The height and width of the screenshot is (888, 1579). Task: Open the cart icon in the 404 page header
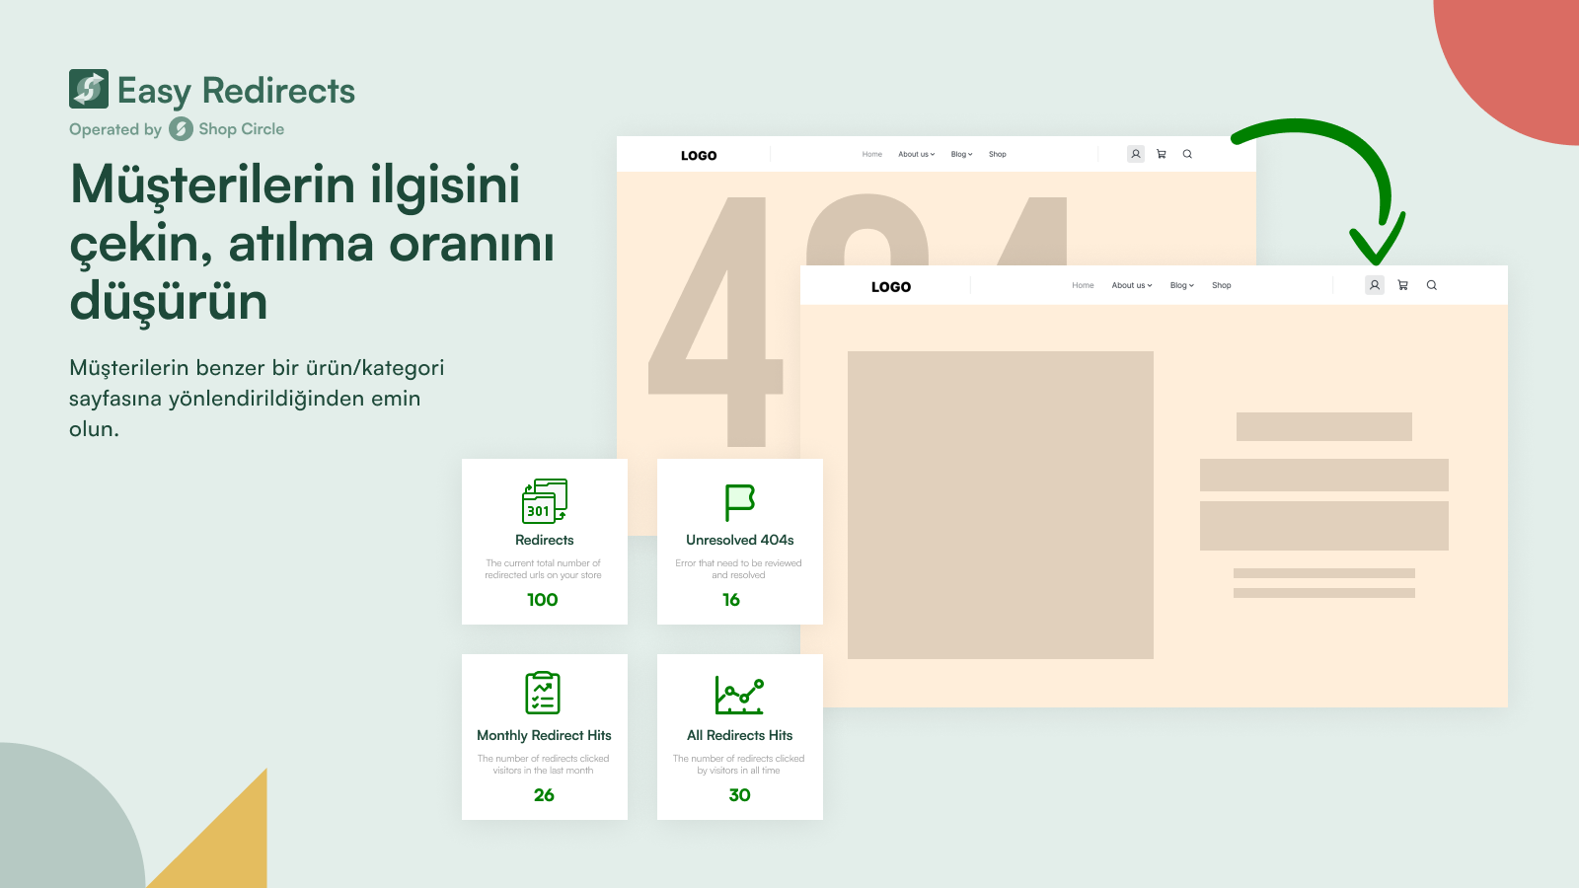click(x=1162, y=154)
